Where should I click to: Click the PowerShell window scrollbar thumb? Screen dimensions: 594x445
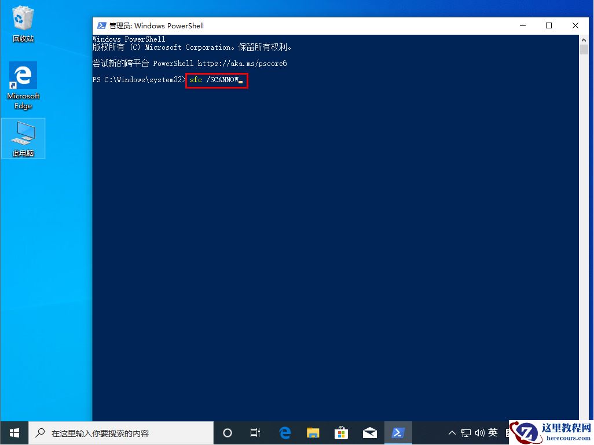tap(584, 49)
